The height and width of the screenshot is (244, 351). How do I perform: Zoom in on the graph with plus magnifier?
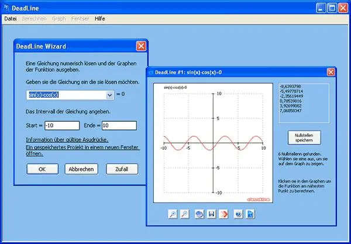point(173,214)
